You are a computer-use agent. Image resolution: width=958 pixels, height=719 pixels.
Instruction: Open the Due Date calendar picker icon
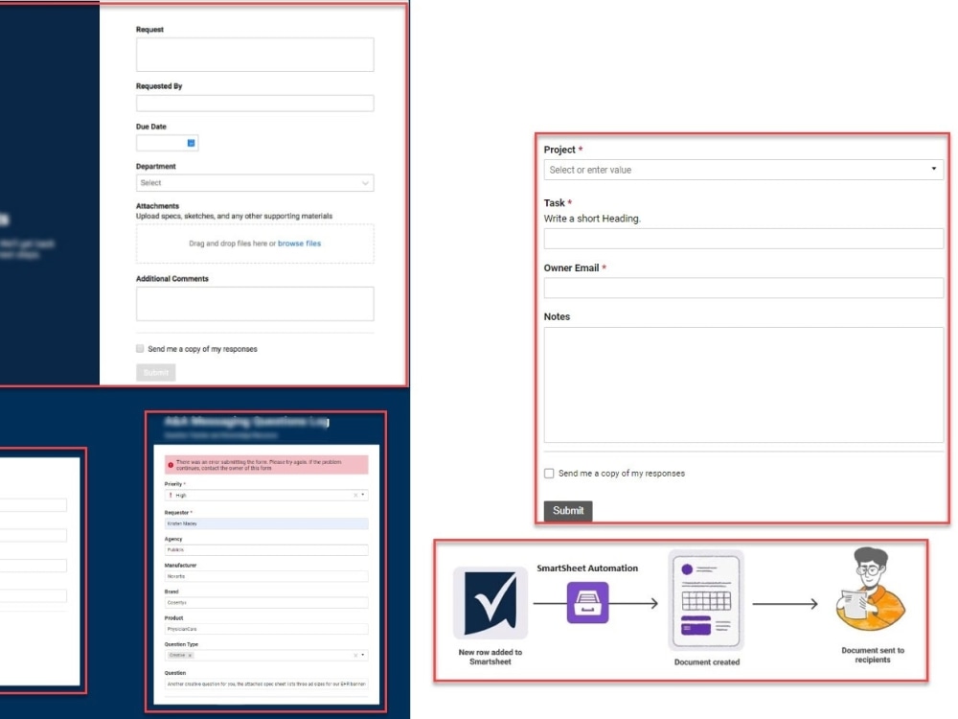click(x=191, y=143)
